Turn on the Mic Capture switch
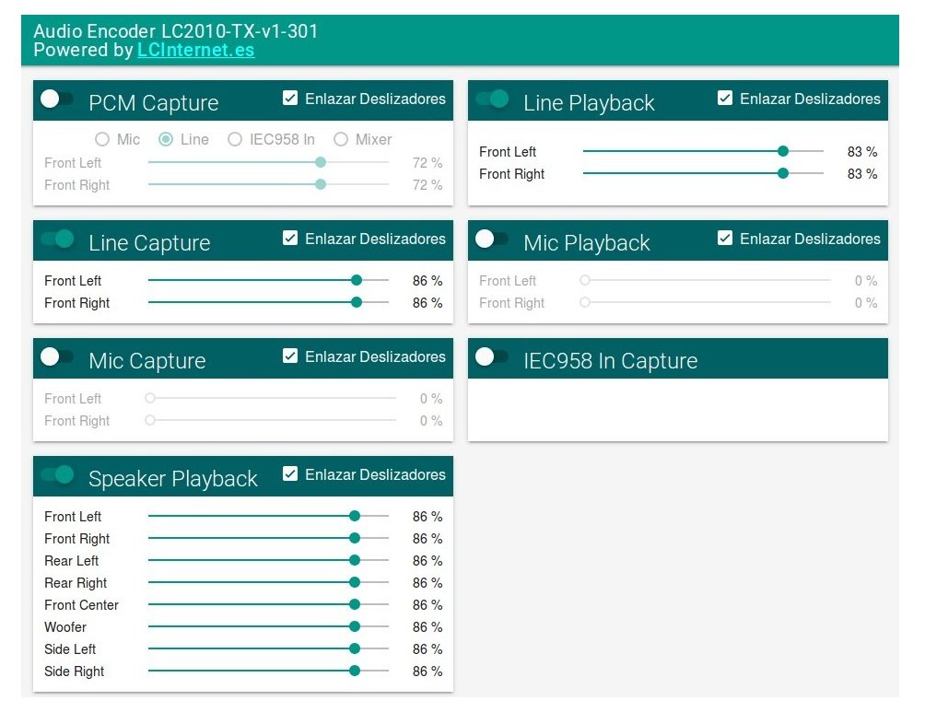The image size is (925, 724). (x=57, y=356)
